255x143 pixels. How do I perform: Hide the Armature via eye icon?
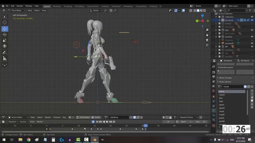tap(252, 20)
